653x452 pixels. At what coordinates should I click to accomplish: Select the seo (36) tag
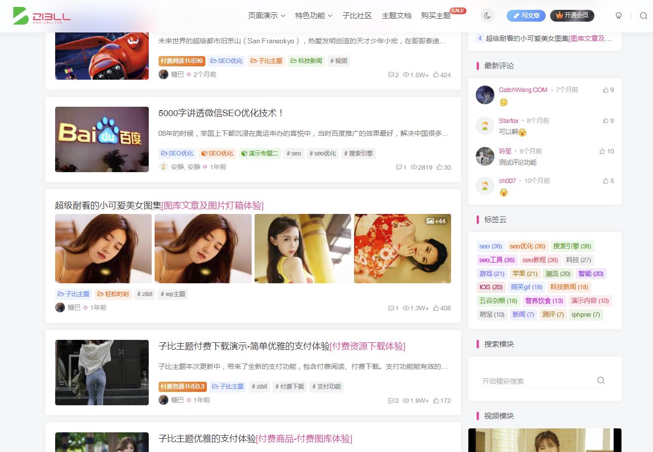[490, 246]
